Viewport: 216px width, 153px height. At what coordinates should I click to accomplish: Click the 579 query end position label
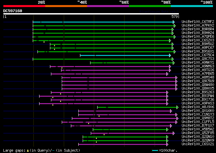[x=174, y=17]
